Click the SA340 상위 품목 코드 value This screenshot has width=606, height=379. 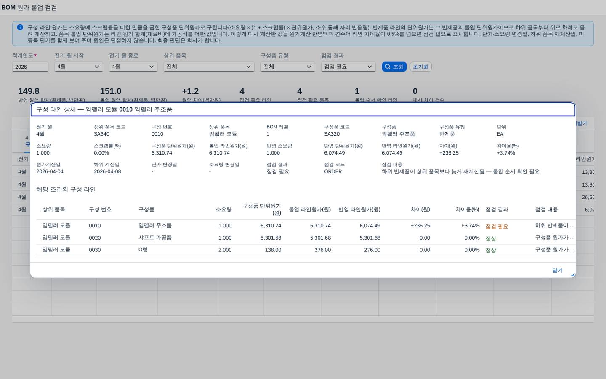[101, 134]
